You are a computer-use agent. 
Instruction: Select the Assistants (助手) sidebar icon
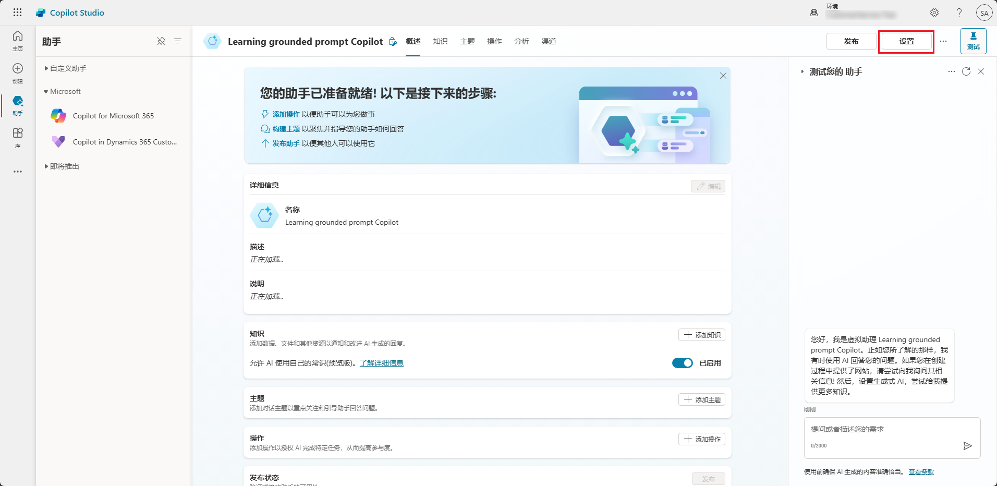(18, 105)
